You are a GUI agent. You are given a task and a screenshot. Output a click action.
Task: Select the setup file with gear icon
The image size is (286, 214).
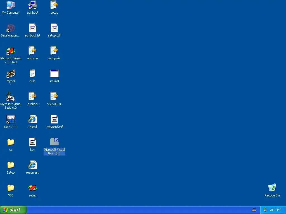coord(54,5)
